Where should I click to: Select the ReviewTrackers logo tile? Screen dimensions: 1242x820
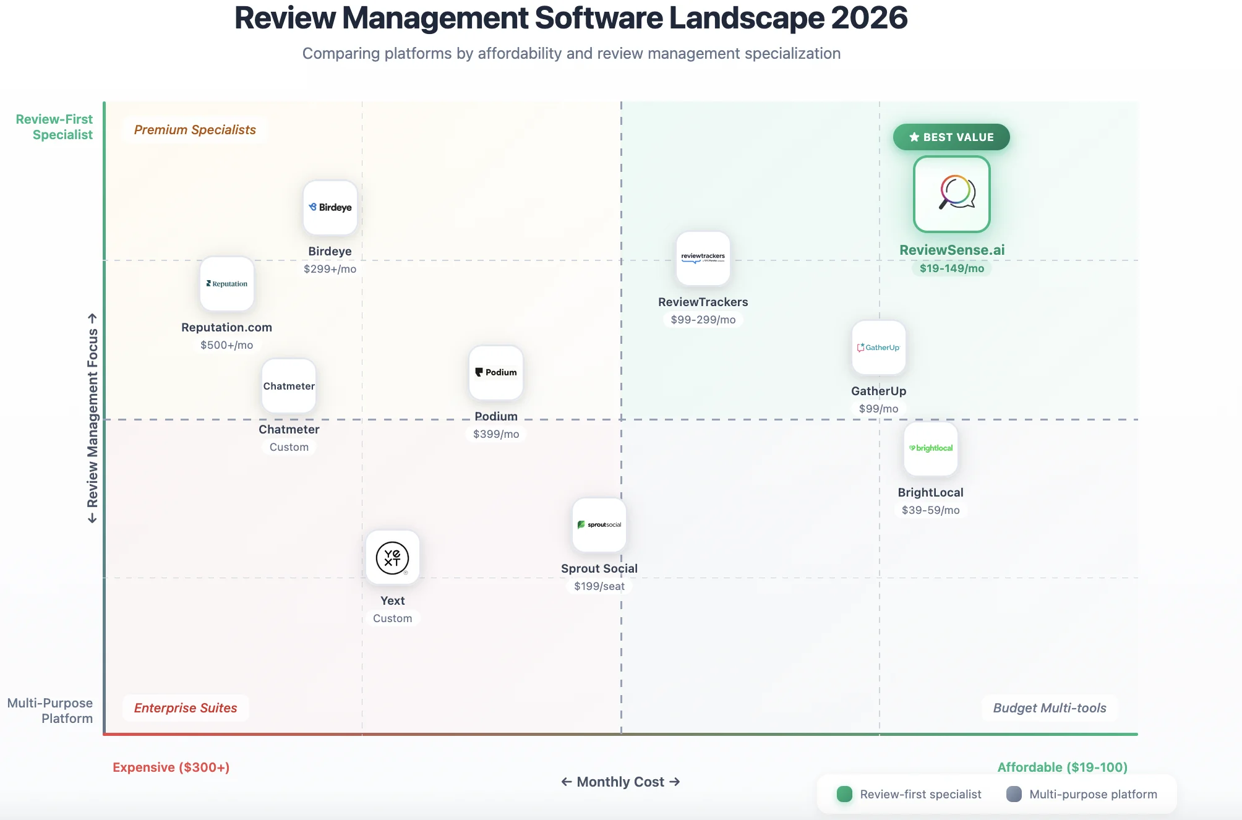(703, 258)
